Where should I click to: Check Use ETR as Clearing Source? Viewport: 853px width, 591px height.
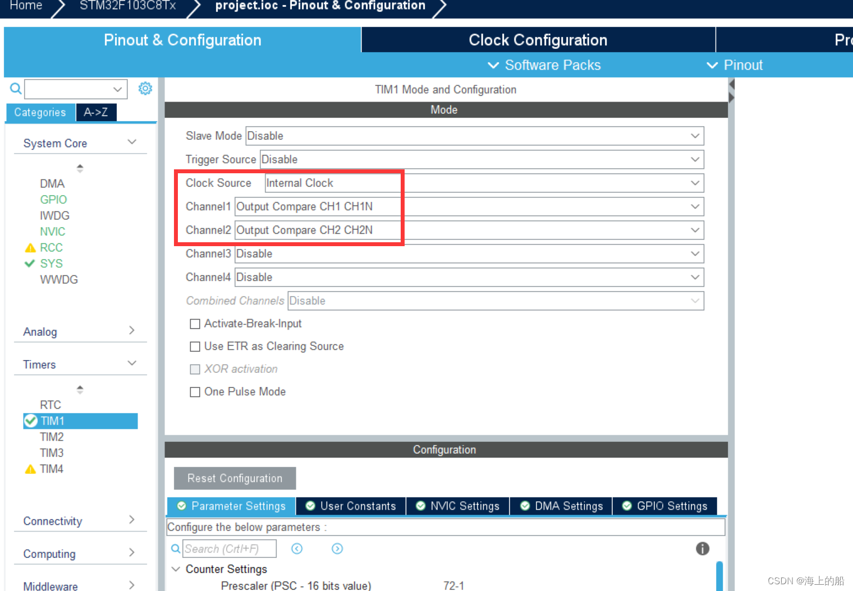pyautogui.click(x=195, y=346)
